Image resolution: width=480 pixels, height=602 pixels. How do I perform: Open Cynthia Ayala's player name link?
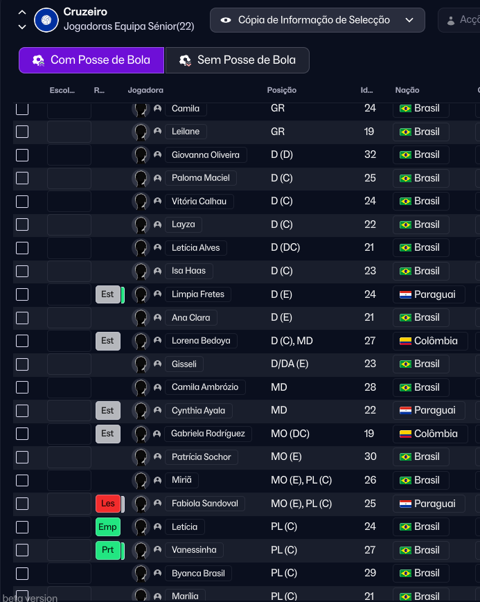(198, 411)
